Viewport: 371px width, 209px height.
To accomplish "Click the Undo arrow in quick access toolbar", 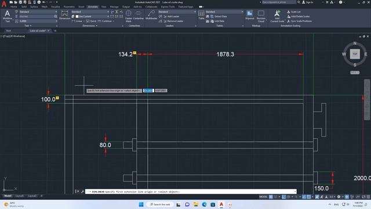I will click(43, 2).
